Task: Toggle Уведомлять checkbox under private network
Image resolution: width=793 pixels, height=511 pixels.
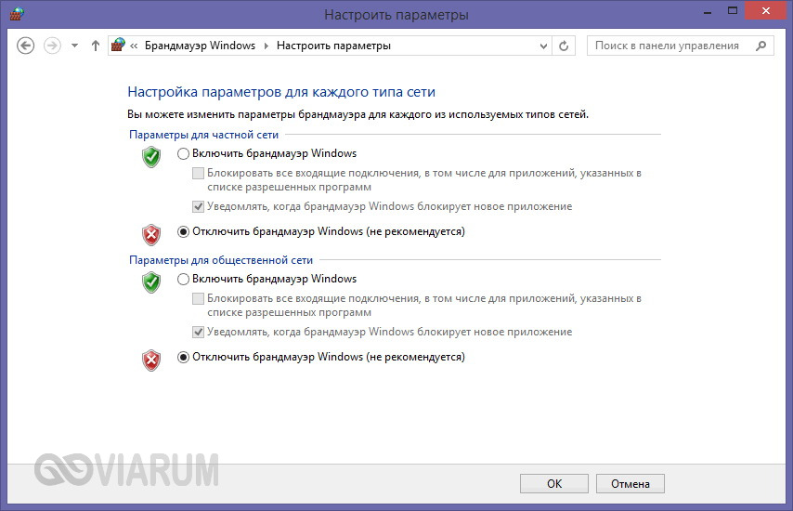Action: coord(199,206)
